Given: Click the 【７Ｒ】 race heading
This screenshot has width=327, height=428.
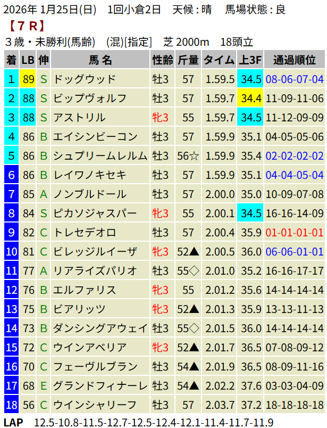Looking at the screenshot, I should 27,26.
